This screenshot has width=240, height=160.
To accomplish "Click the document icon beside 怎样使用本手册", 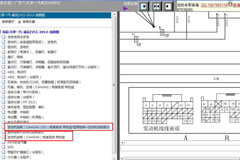I will [x=4, y=37].
